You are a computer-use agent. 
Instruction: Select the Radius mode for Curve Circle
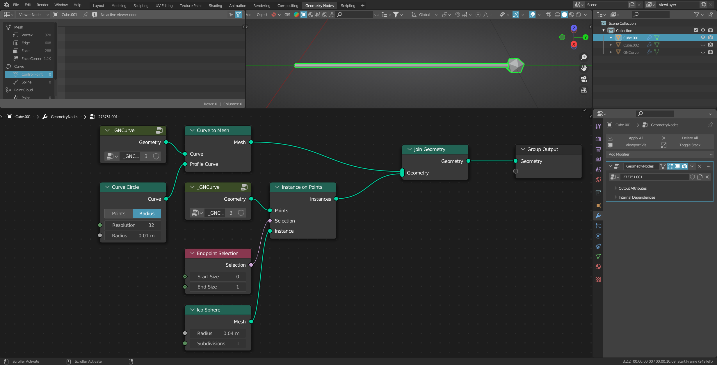point(147,213)
